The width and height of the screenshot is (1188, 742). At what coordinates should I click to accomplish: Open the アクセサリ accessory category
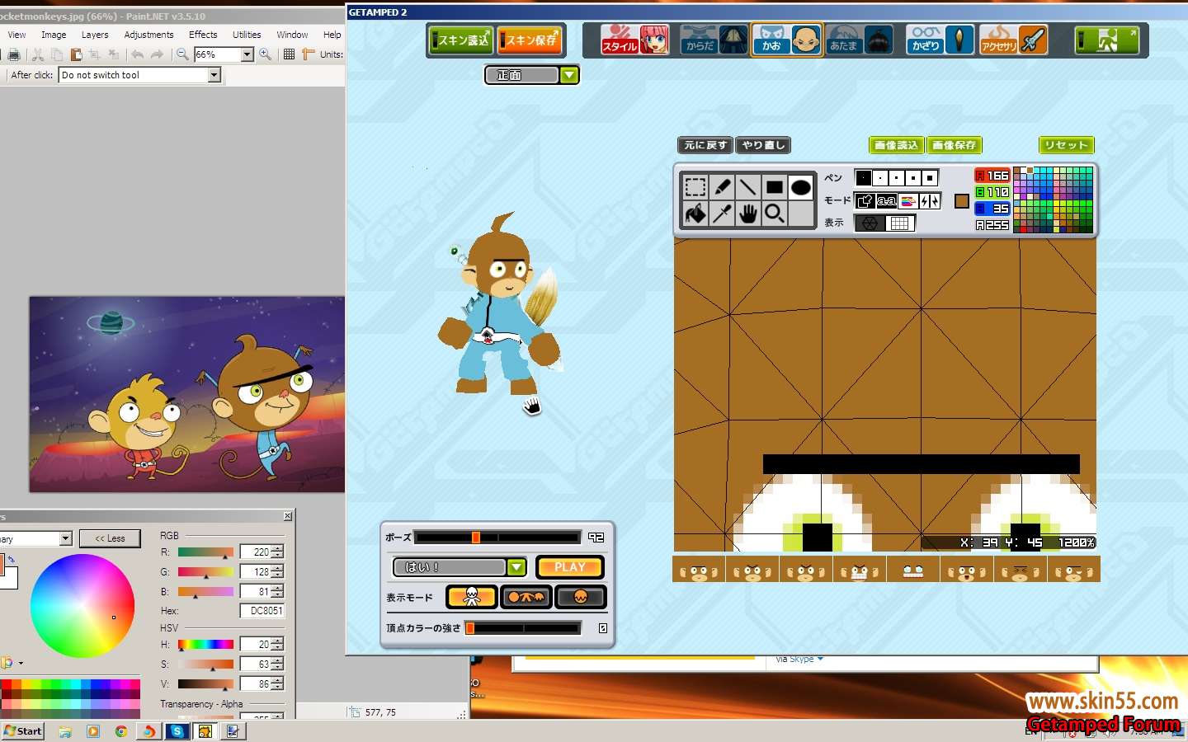pyautogui.click(x=1013, y=40)
